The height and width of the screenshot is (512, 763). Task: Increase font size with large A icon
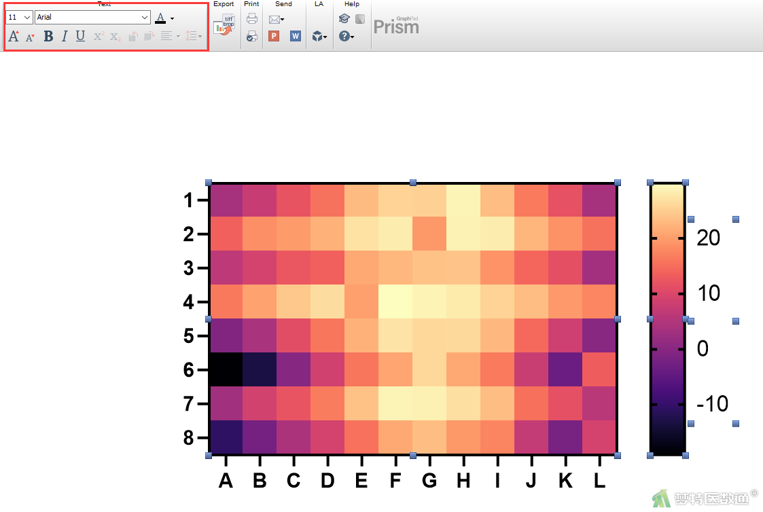point(14,37)
